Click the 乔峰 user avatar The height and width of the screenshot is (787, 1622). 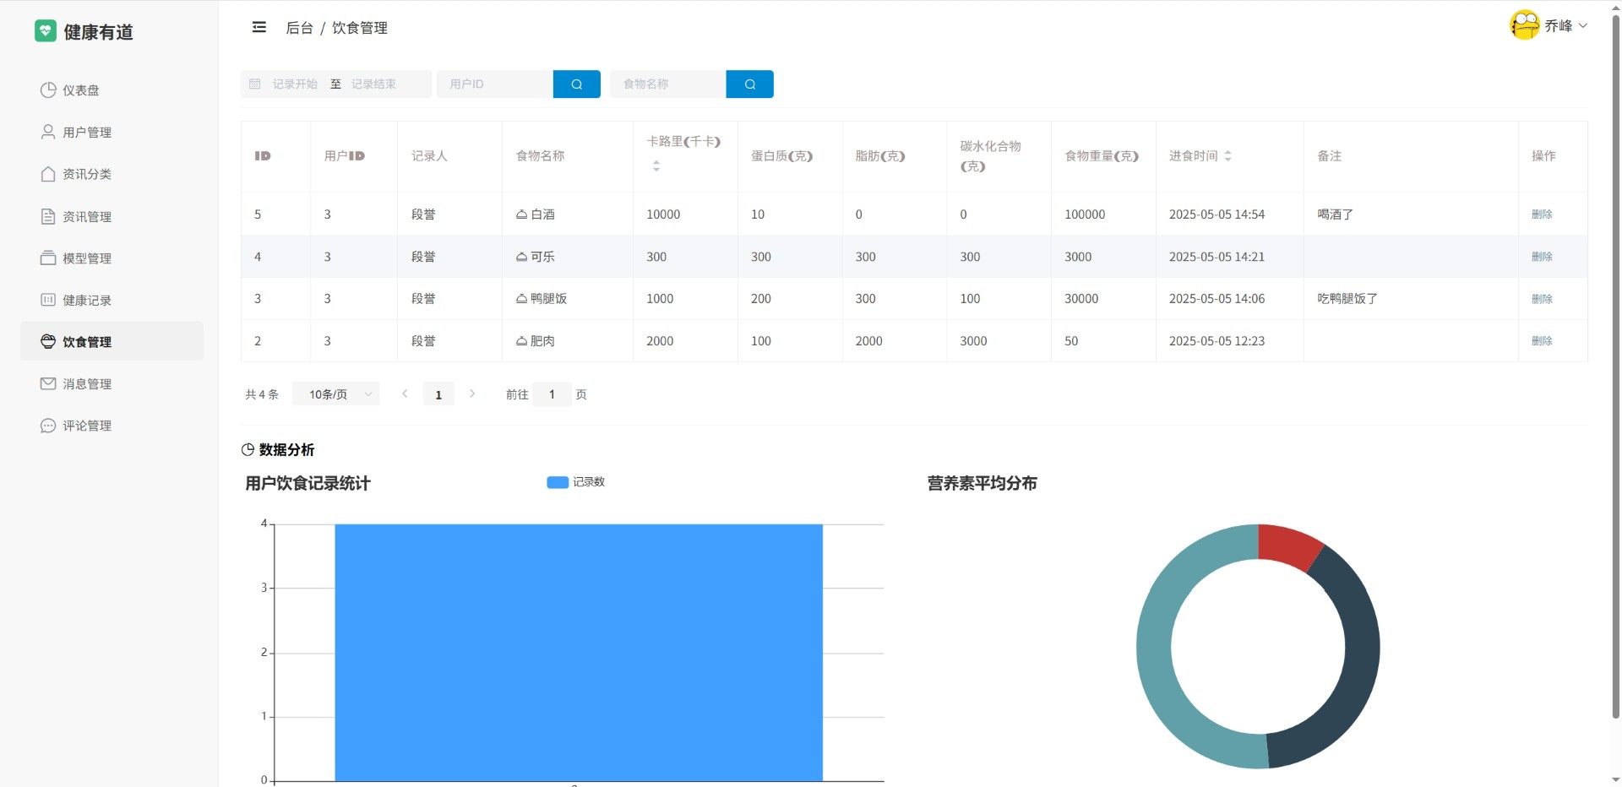point(1524,25)
